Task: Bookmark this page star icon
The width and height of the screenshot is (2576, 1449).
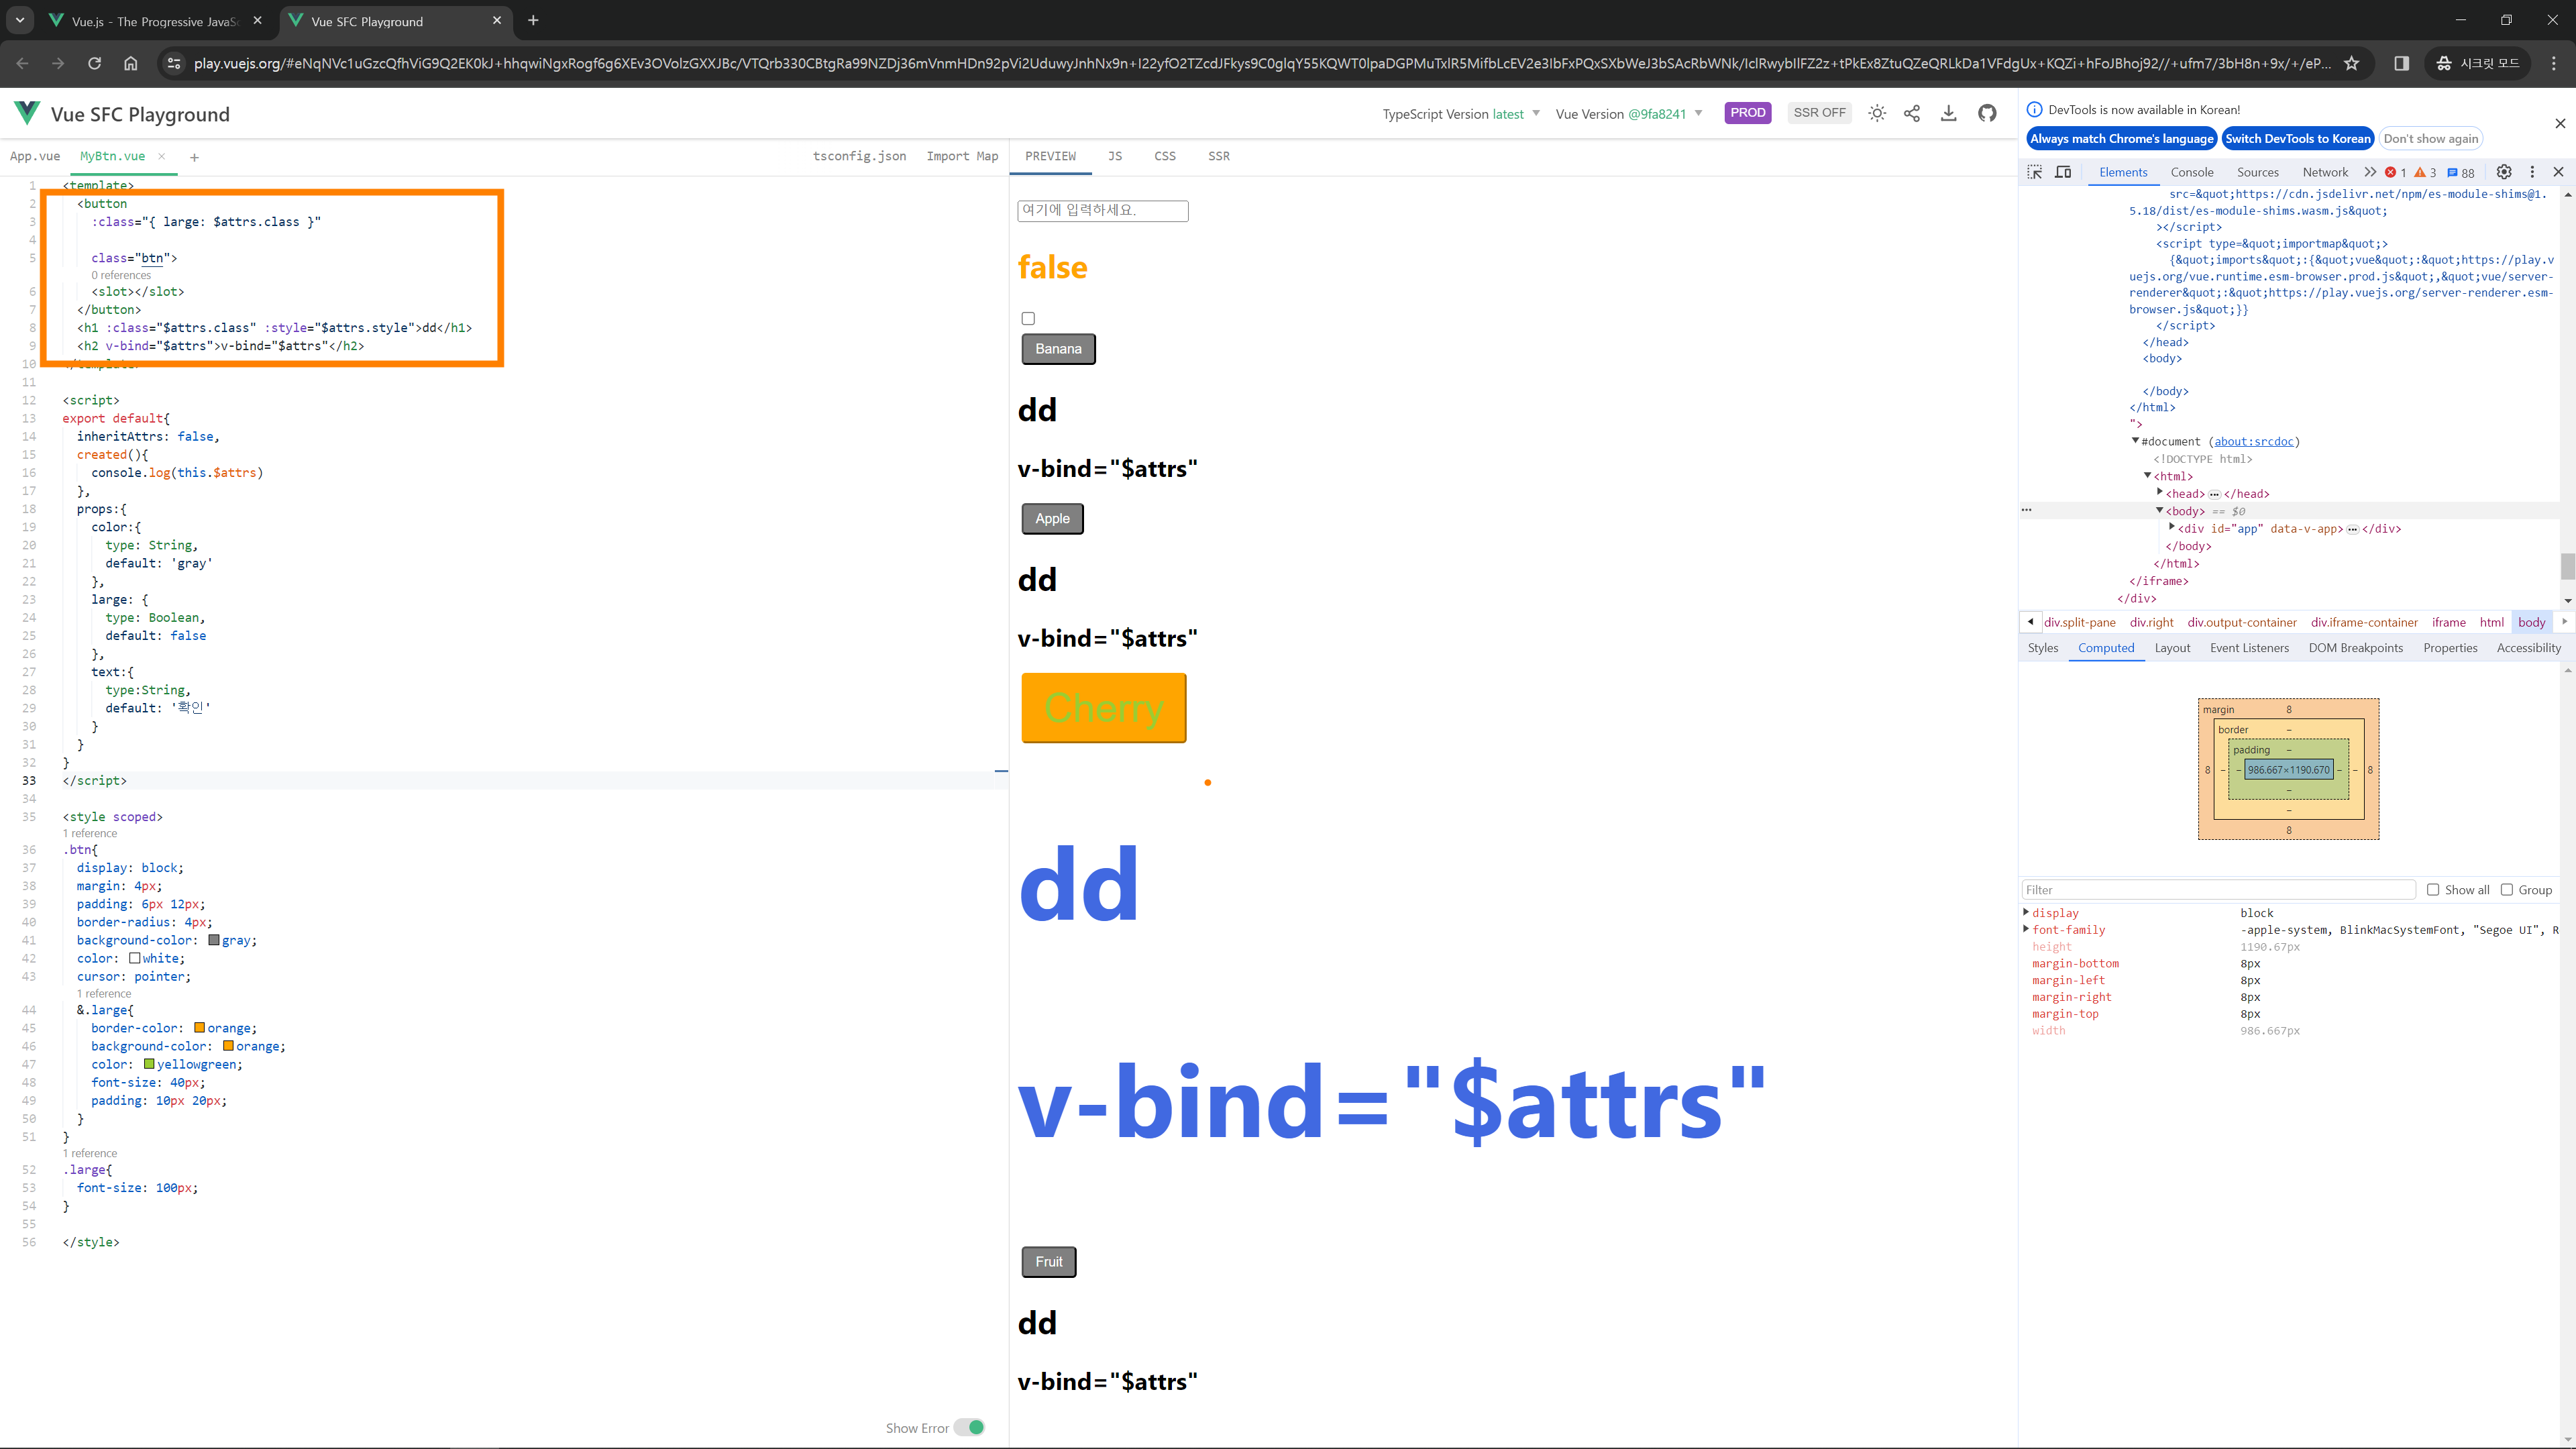Action: pyautogui.click(x=2352, y=63)
